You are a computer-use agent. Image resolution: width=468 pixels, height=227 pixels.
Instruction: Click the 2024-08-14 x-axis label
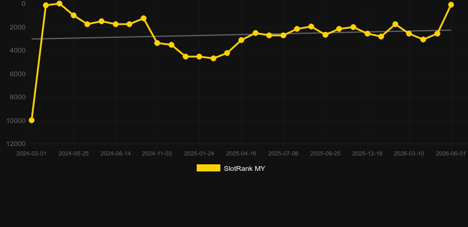pos(116,154)
